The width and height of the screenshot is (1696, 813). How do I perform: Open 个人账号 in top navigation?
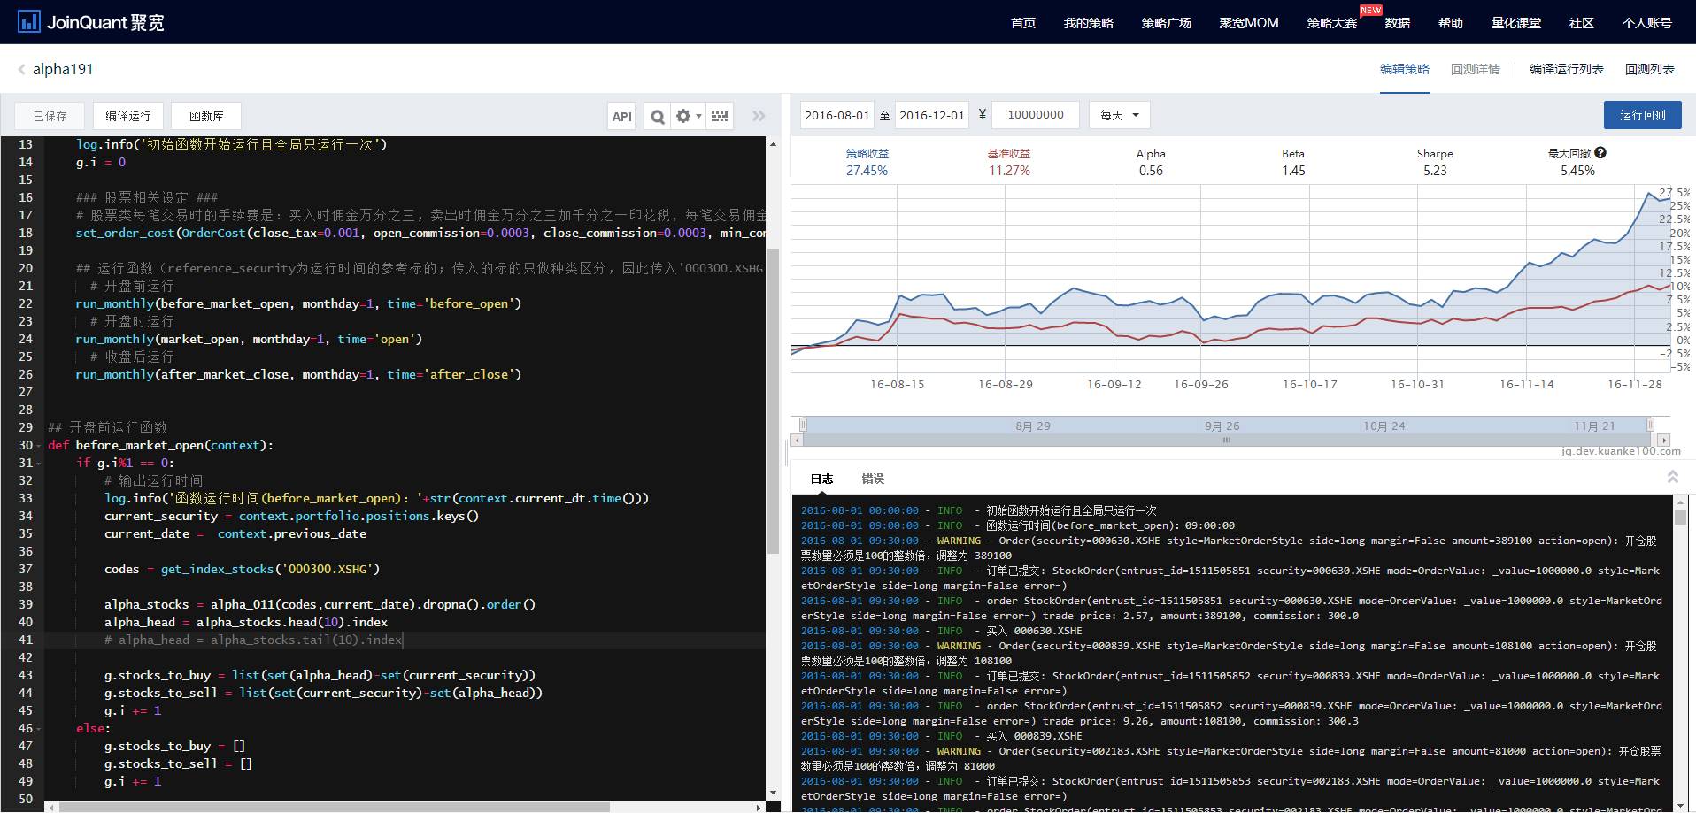pyautogui.click(x=1646, y=23)
